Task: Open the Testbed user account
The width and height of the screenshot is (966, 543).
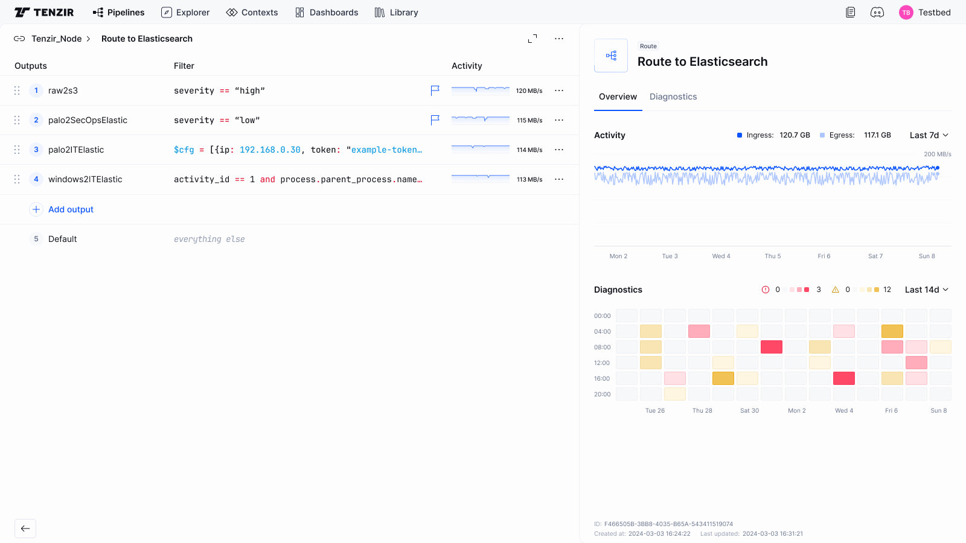Action: (x=925, y=12)
